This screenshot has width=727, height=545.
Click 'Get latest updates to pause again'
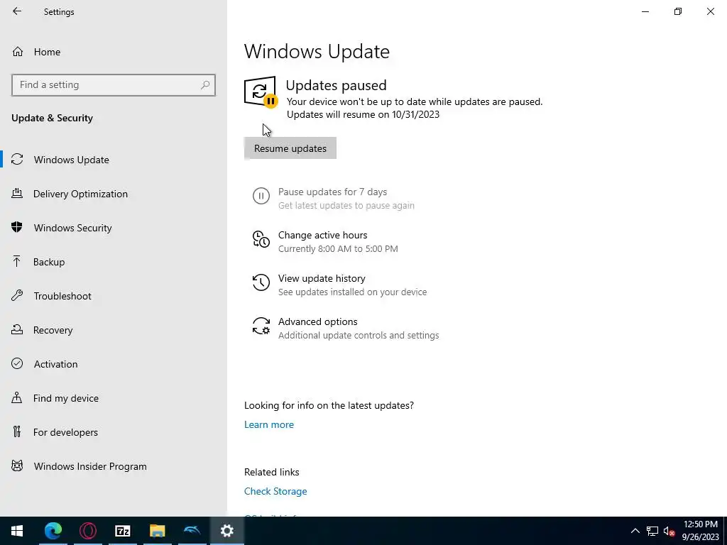pos(346,205)
